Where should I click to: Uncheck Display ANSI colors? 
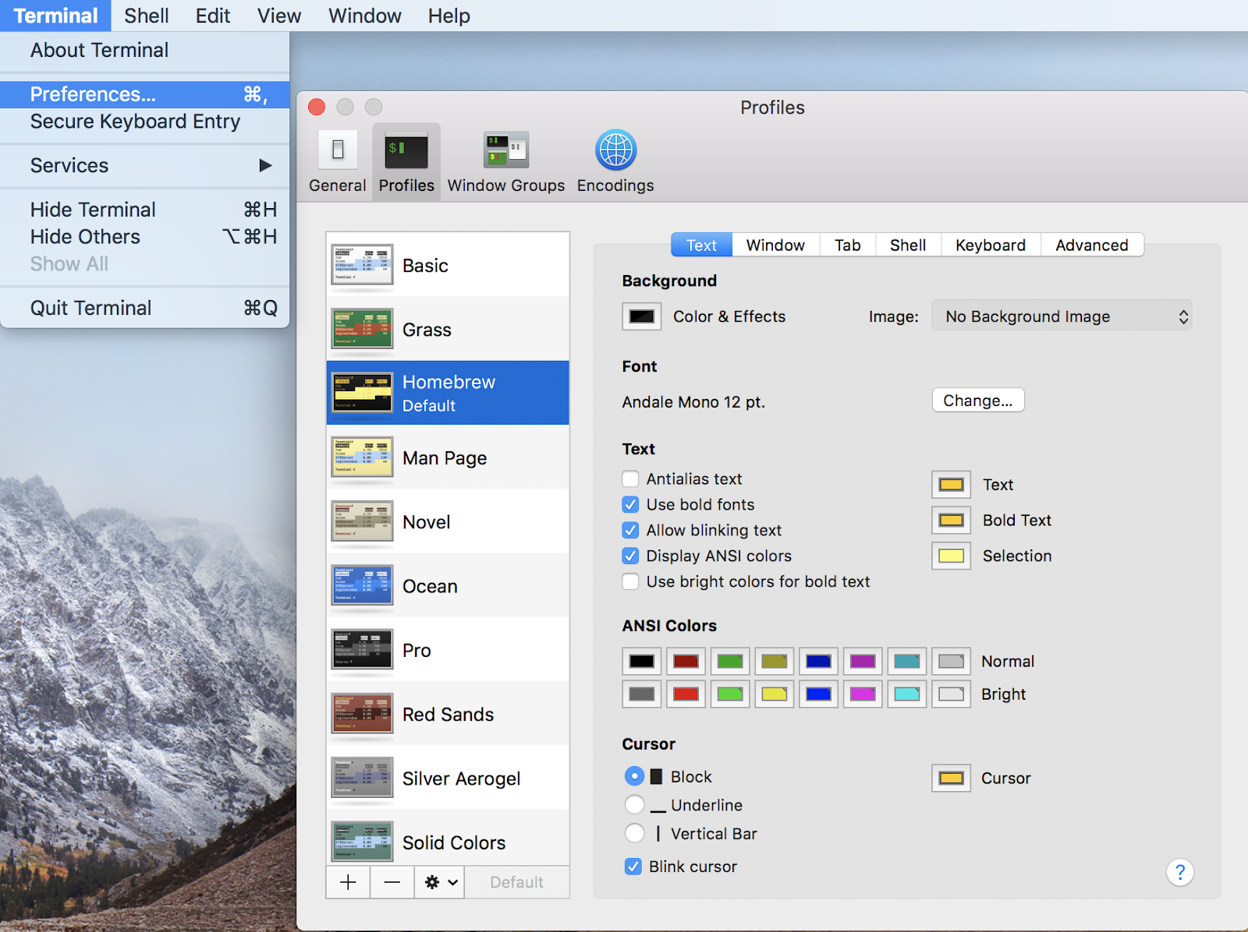(630, 556)
